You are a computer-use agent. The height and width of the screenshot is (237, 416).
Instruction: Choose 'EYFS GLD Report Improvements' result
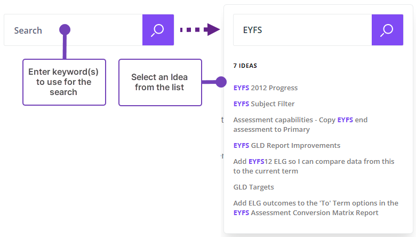286,145
